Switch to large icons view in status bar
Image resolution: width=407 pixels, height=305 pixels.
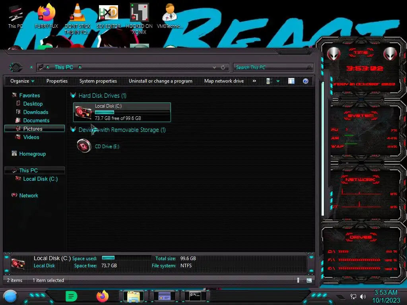[x=309, y=280]
